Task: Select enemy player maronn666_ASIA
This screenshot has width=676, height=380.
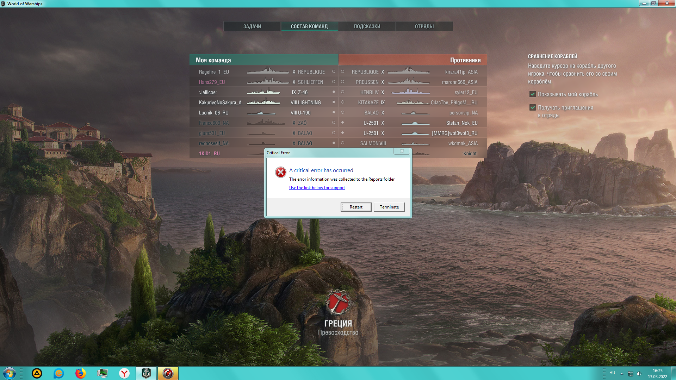Action: (460, 82)
